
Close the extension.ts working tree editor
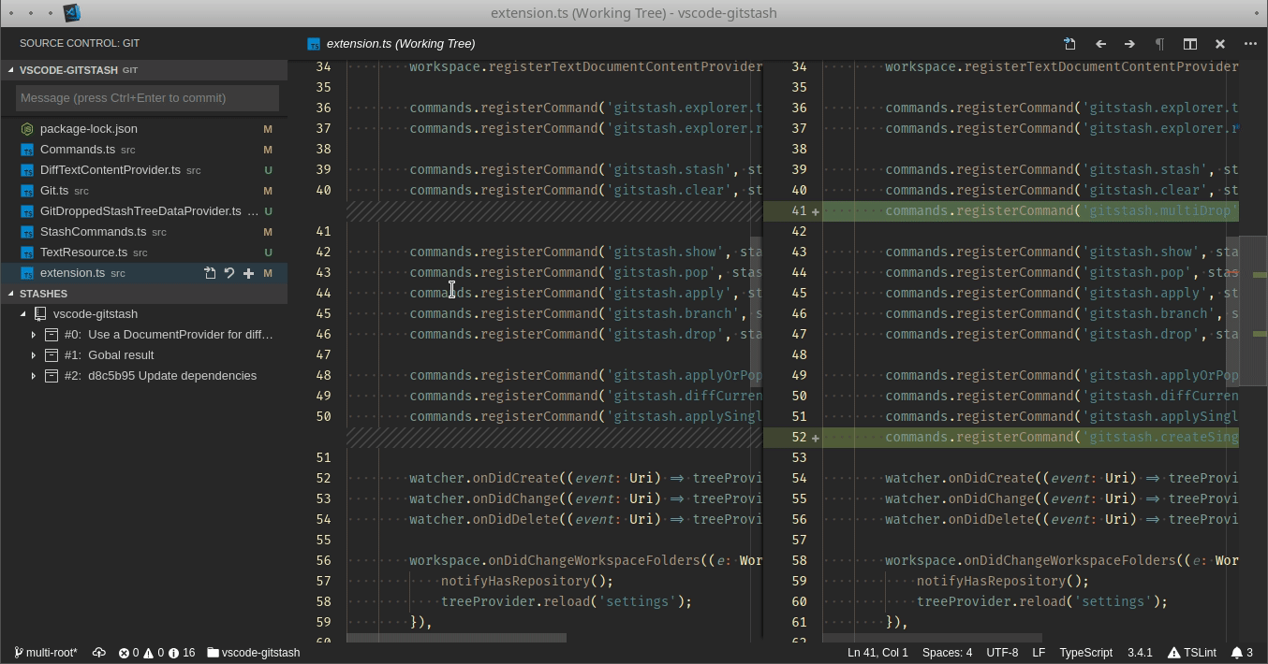point(1219,43)
